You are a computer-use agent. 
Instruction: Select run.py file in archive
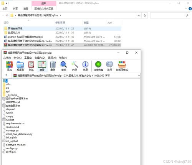8,116
